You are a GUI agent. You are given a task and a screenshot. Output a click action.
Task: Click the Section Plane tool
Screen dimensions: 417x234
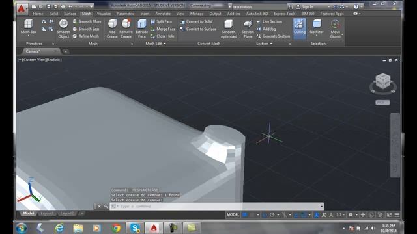tap(248, 29)
